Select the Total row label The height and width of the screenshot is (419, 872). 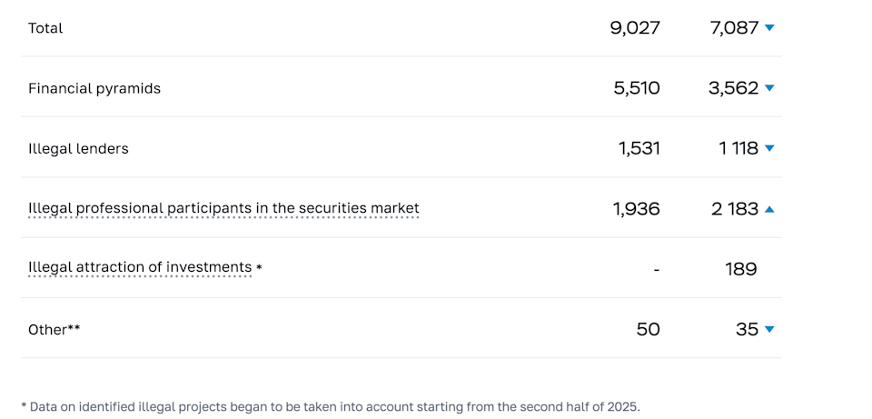[x=45, y=28]
